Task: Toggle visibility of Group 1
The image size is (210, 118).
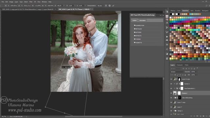Action: click(x=171, y=111)
